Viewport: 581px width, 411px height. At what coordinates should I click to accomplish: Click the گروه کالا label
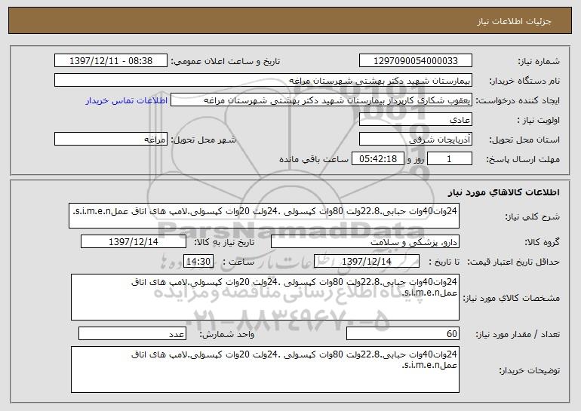(x=543, y=243)
